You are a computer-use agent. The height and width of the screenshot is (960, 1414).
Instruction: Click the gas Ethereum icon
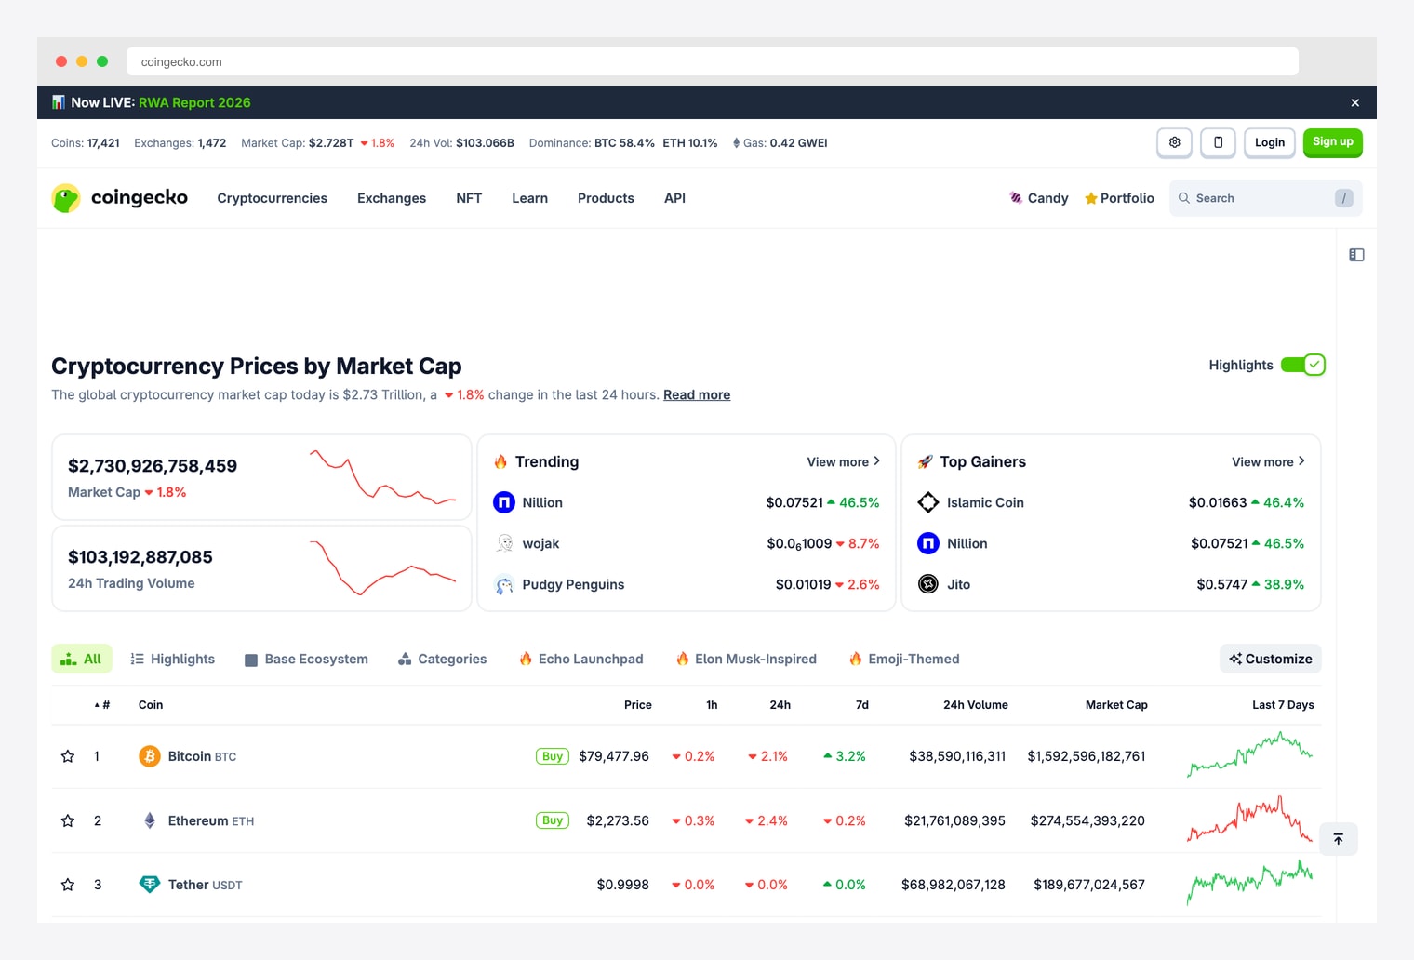pos(736,143)
